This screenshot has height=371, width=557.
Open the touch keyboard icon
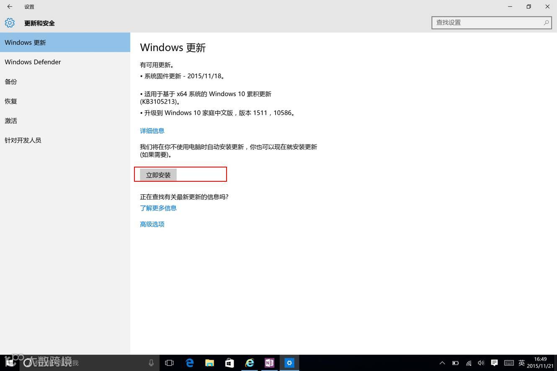pos(509,363)
